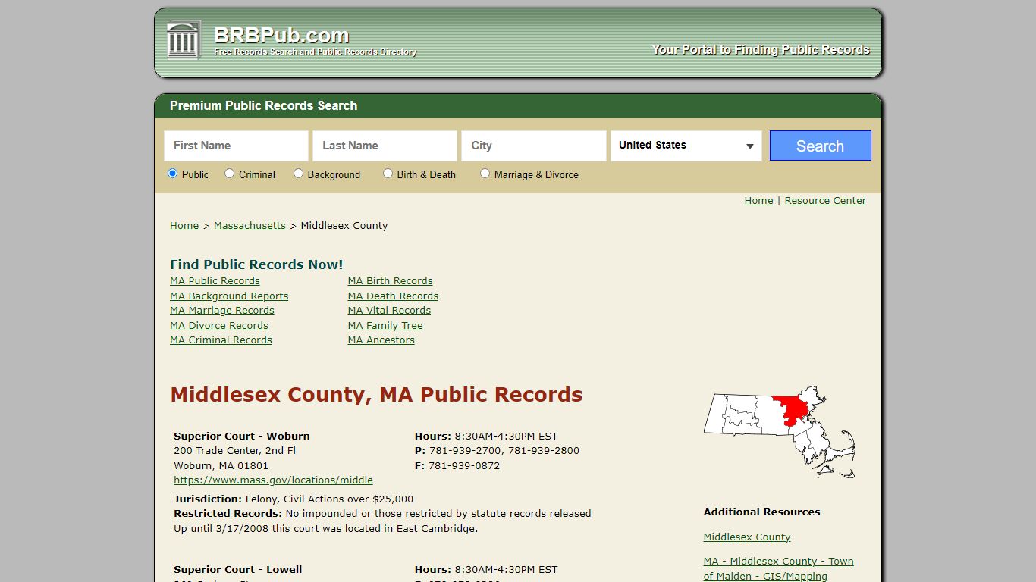The width and height of the screenshot is (1036, 582).
Task: Click the Premium Public Records Search header
Action: pyautogui.click(x=263, y=106)
